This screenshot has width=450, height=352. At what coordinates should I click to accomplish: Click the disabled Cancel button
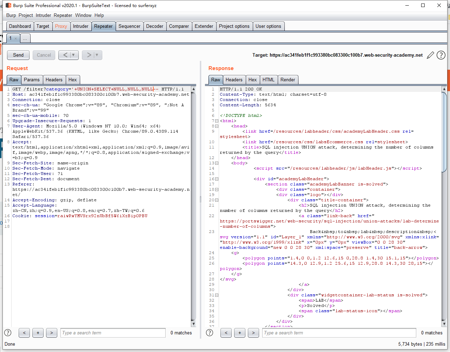[44, 55]
